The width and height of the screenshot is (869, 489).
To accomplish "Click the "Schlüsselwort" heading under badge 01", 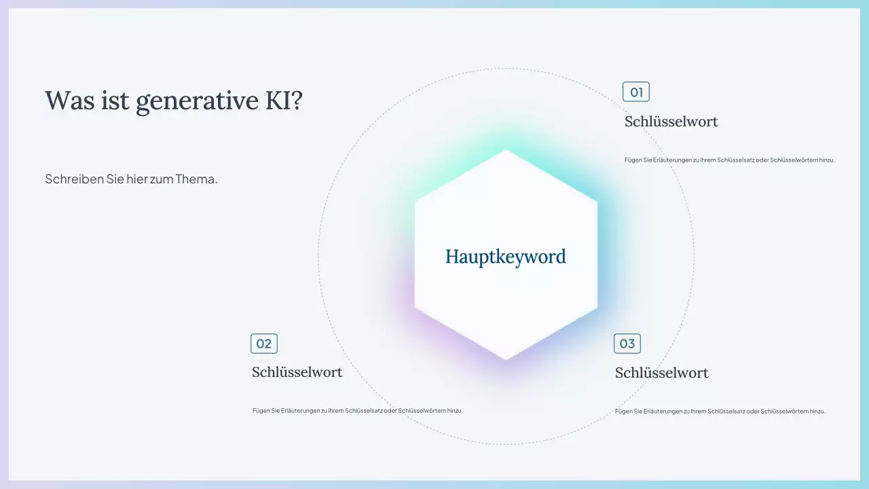I will coord(671,122).
